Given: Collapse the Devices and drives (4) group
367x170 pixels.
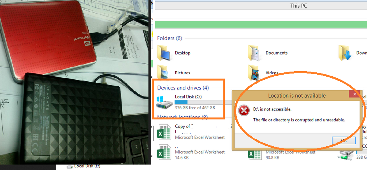Looking at the screenshot, I should (x=183, y=88).
